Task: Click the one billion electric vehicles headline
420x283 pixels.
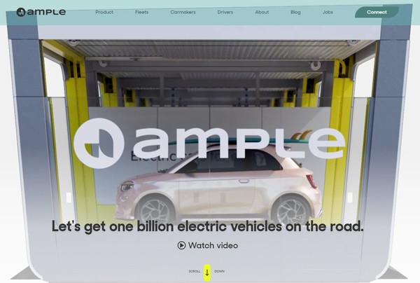Action: point(208,226)
